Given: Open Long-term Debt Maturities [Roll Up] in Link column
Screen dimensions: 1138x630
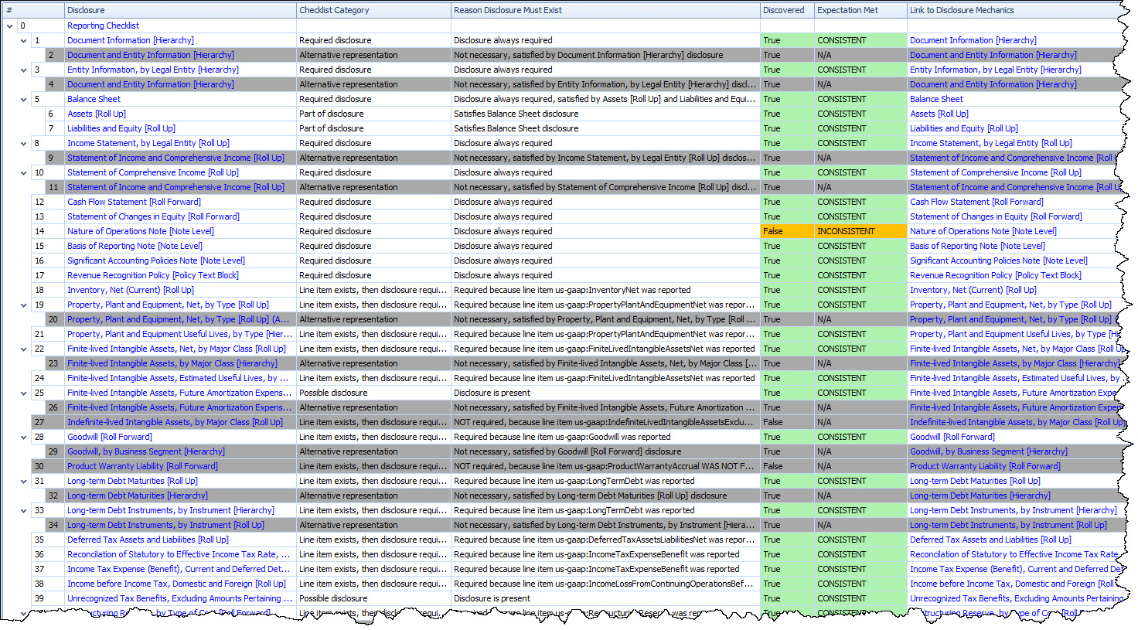Looking at the screenshot, I should click(x=975, y=481).
